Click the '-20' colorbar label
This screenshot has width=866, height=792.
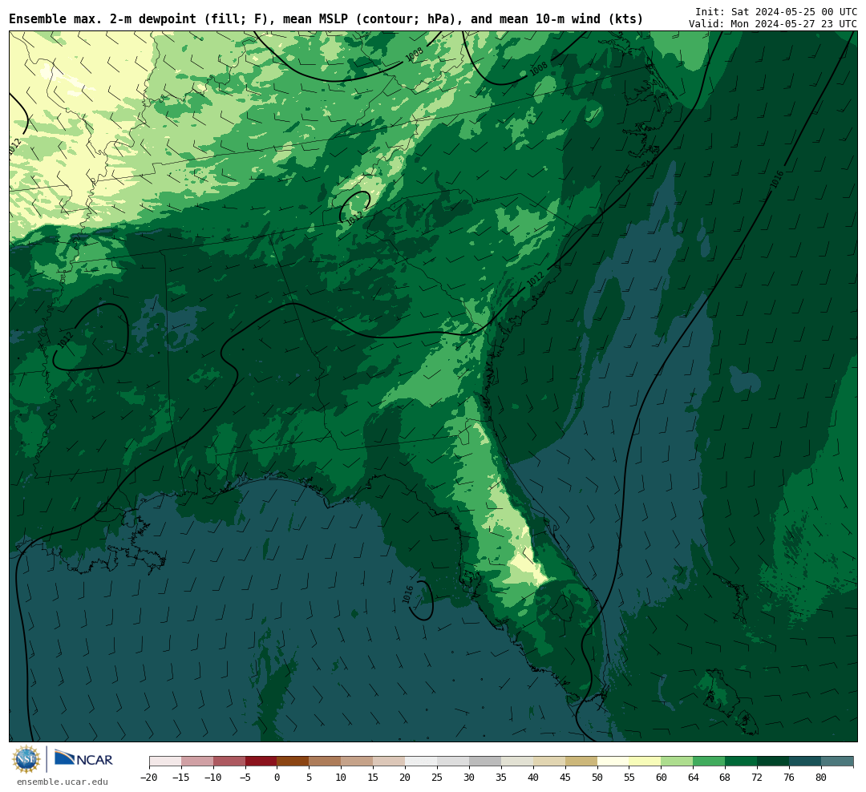coord(149,778)
